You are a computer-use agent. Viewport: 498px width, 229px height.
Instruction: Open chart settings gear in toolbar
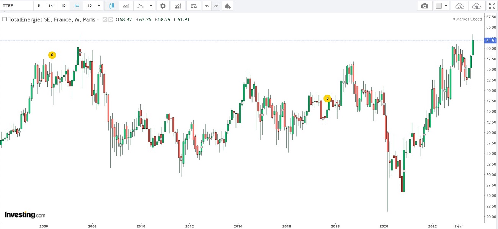[x=163, y=6]
